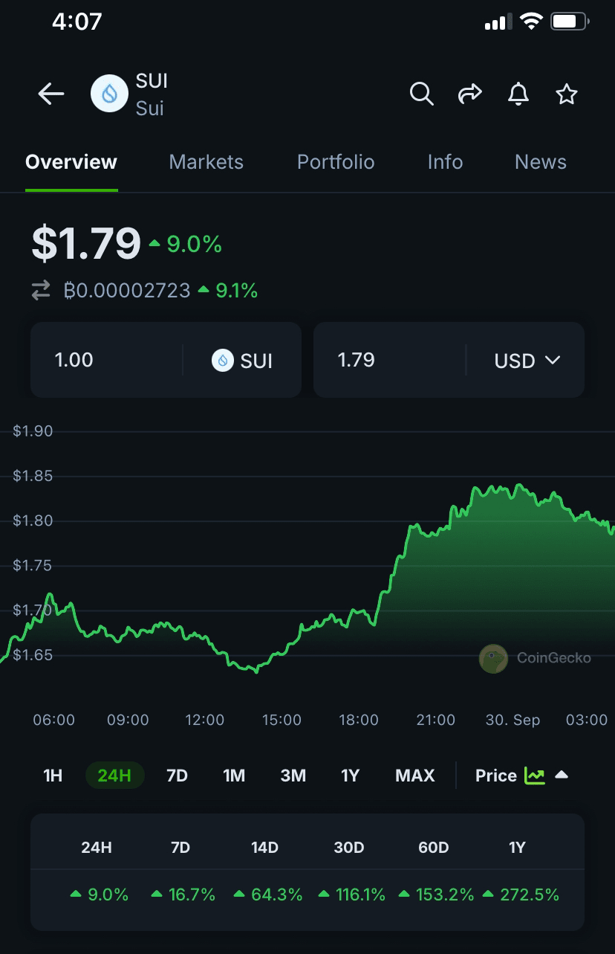Viewport: 615px width, 954px height.
Task: Tap the 24H column header in stats table
Action: (97, 847)
